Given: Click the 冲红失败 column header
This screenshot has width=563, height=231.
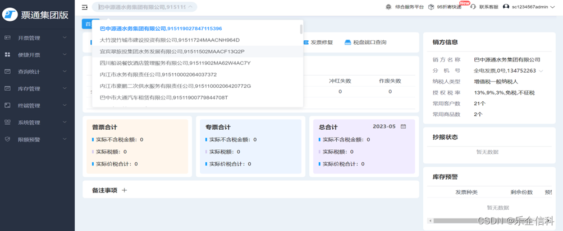Looking at the screenshot, I should click(x=340, y=81).
